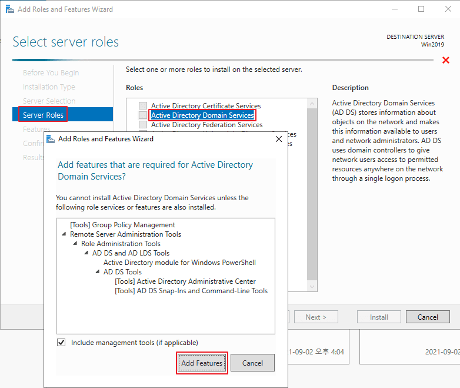Collapse Remote Server Administration Tools node

(64, 234)
